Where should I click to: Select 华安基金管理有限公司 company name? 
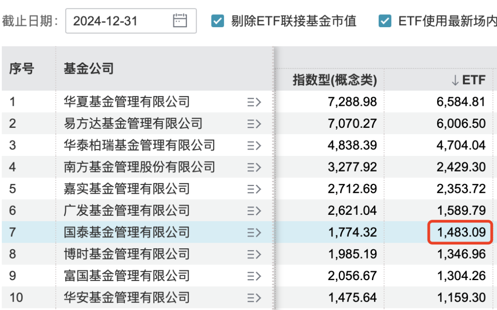tap(127, 297)
